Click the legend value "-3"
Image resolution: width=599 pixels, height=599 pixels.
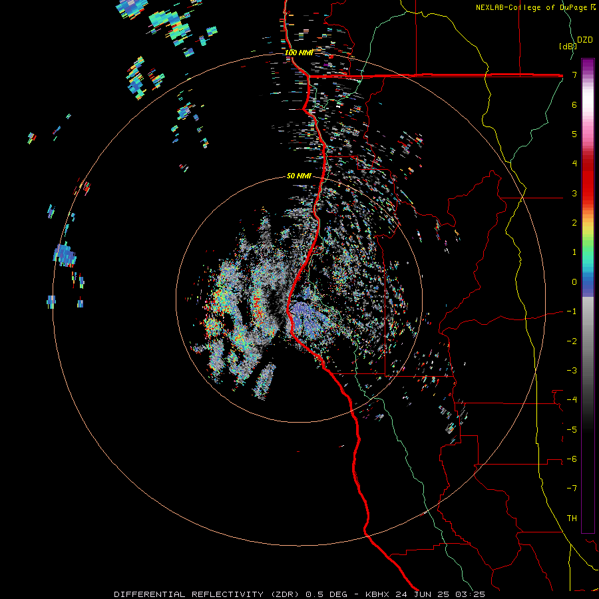click(x=572, y=371)
